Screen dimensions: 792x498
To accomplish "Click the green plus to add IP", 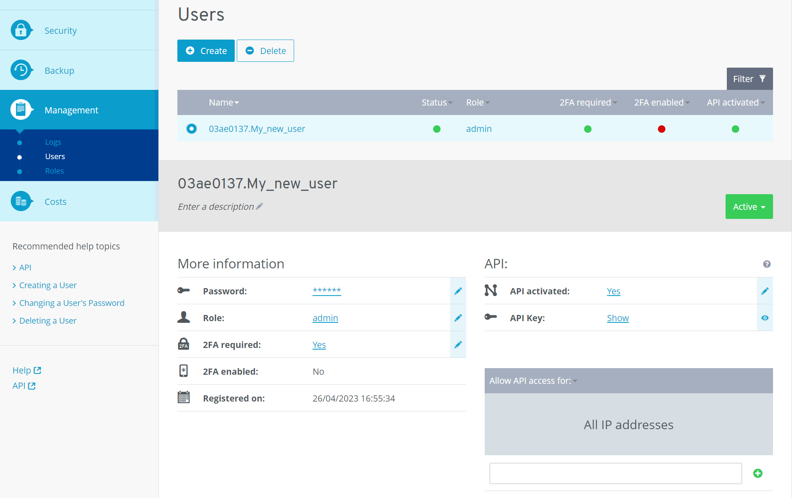I will 758,473.
